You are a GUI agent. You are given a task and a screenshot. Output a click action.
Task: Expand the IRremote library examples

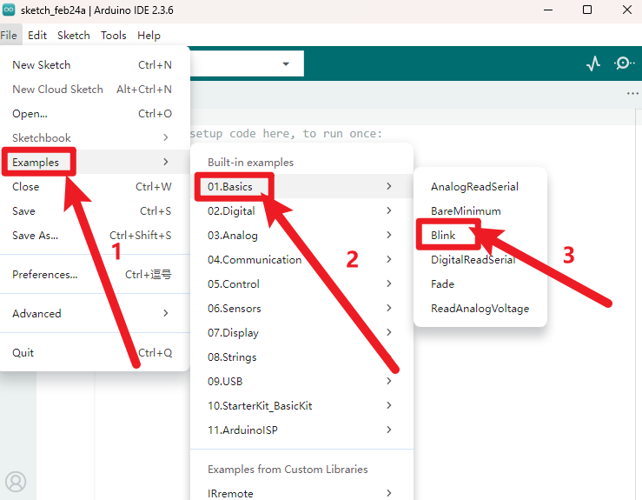pos(301,493)
